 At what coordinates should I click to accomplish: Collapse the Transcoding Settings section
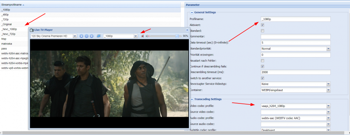[192, 99]
